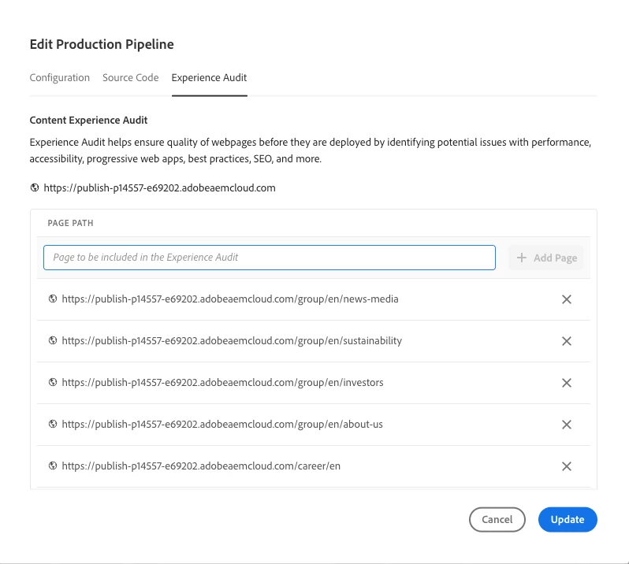Click globe icon beside investors URL

[x=53, y=383]
